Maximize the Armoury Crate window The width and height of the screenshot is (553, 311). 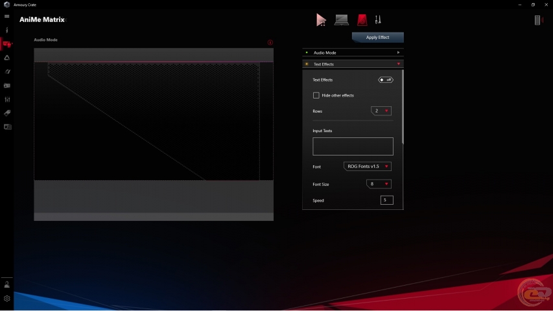pyautogui.click(x=533, y=5)
